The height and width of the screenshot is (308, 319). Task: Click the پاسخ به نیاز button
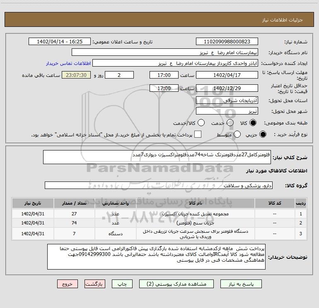point(241,284)
